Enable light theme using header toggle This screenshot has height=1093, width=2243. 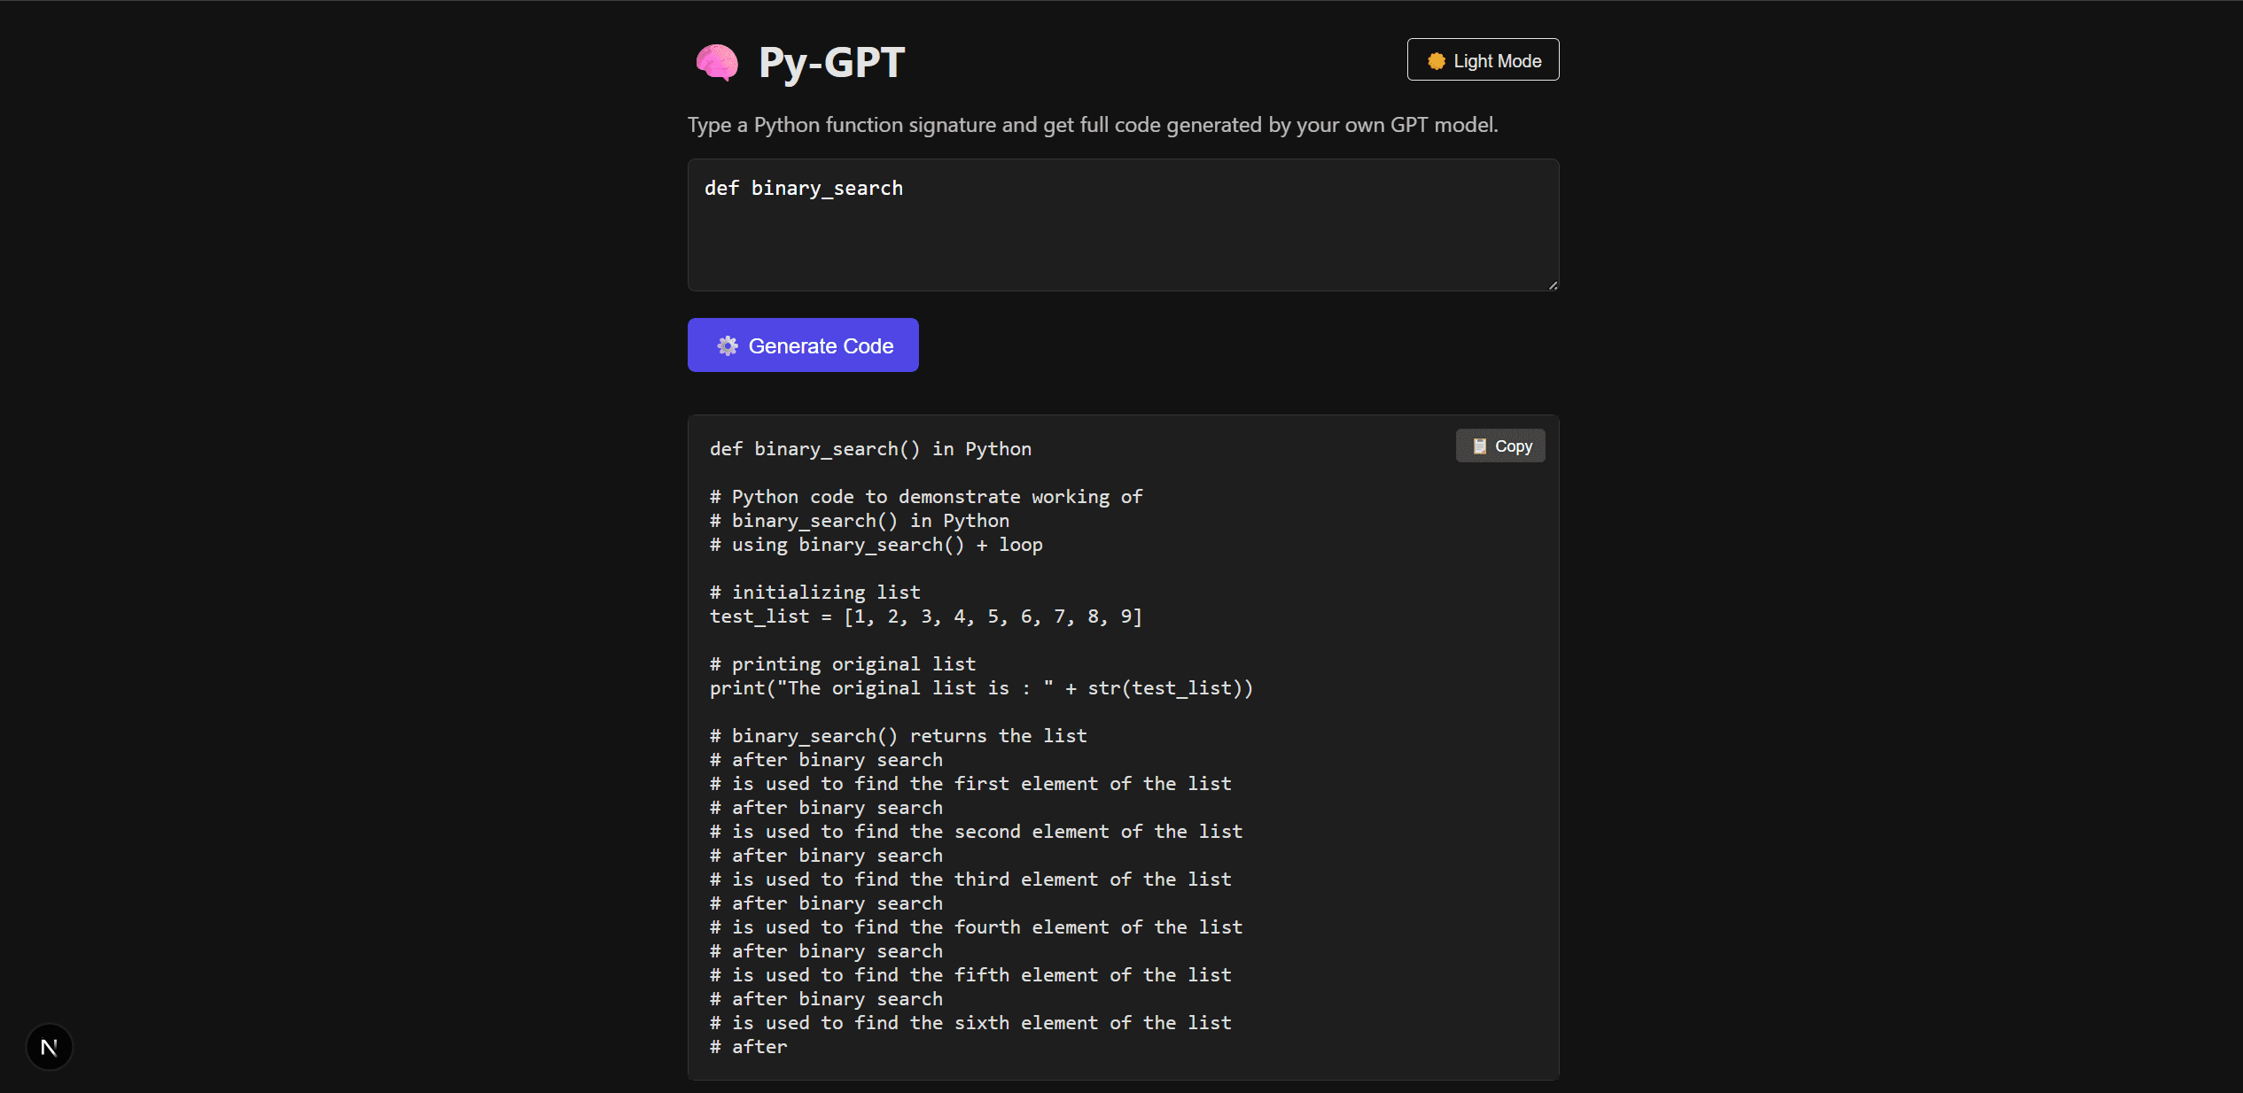1482,59
